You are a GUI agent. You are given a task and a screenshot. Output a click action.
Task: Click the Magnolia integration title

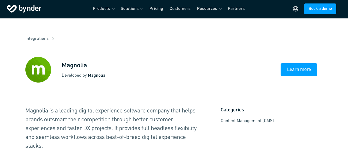[x=74, y=65]
